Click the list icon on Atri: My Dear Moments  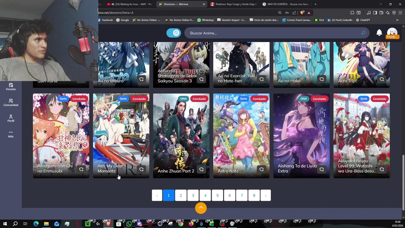(x=141, y=169)
